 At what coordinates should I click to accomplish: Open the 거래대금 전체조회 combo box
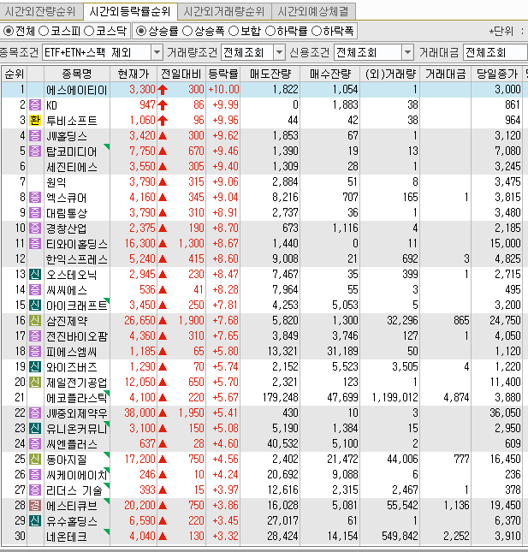[x=495, y=53]
